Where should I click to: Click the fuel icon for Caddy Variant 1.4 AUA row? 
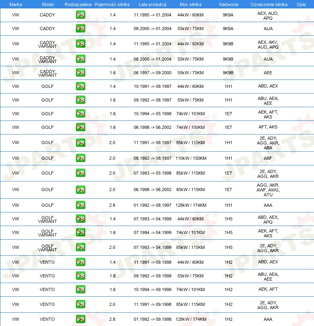click(x=80, y=59)
